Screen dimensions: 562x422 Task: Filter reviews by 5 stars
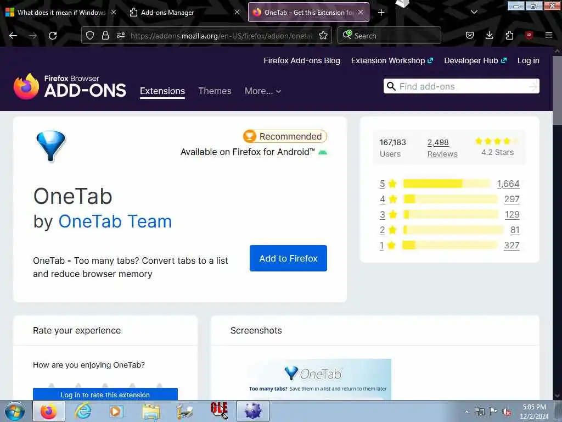tap(382, 184)
